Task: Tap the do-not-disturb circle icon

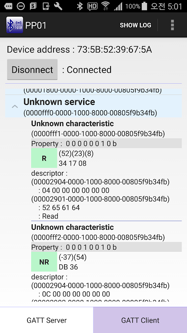Action: pos(21,6)
